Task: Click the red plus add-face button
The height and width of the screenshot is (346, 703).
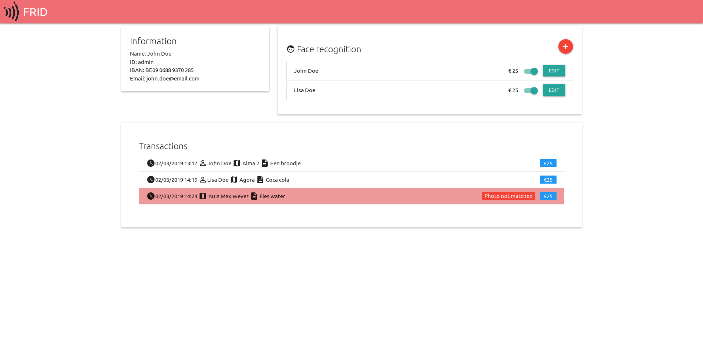Action: (565, 46)
